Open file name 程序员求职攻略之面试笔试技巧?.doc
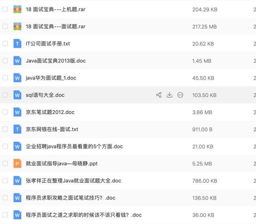Image resolution: width=256 pixels, height=224 pixels. [70, 198]
